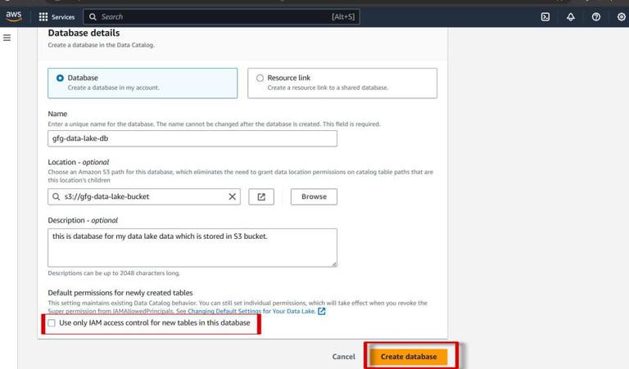Click the magnifier icon in the location field
Screen dimensions: 629x369
[57, 196]
